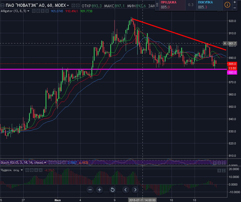Hide the Чудесн. осц. indicator with eye icon

[27, 170]
